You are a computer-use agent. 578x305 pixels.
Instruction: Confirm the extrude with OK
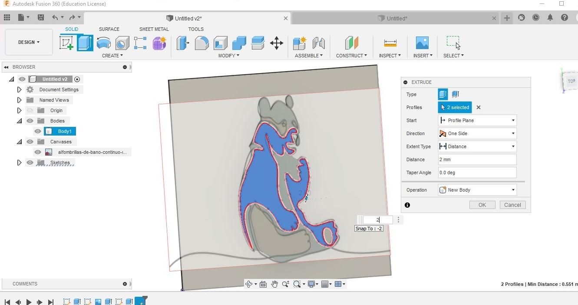[482, 205]
